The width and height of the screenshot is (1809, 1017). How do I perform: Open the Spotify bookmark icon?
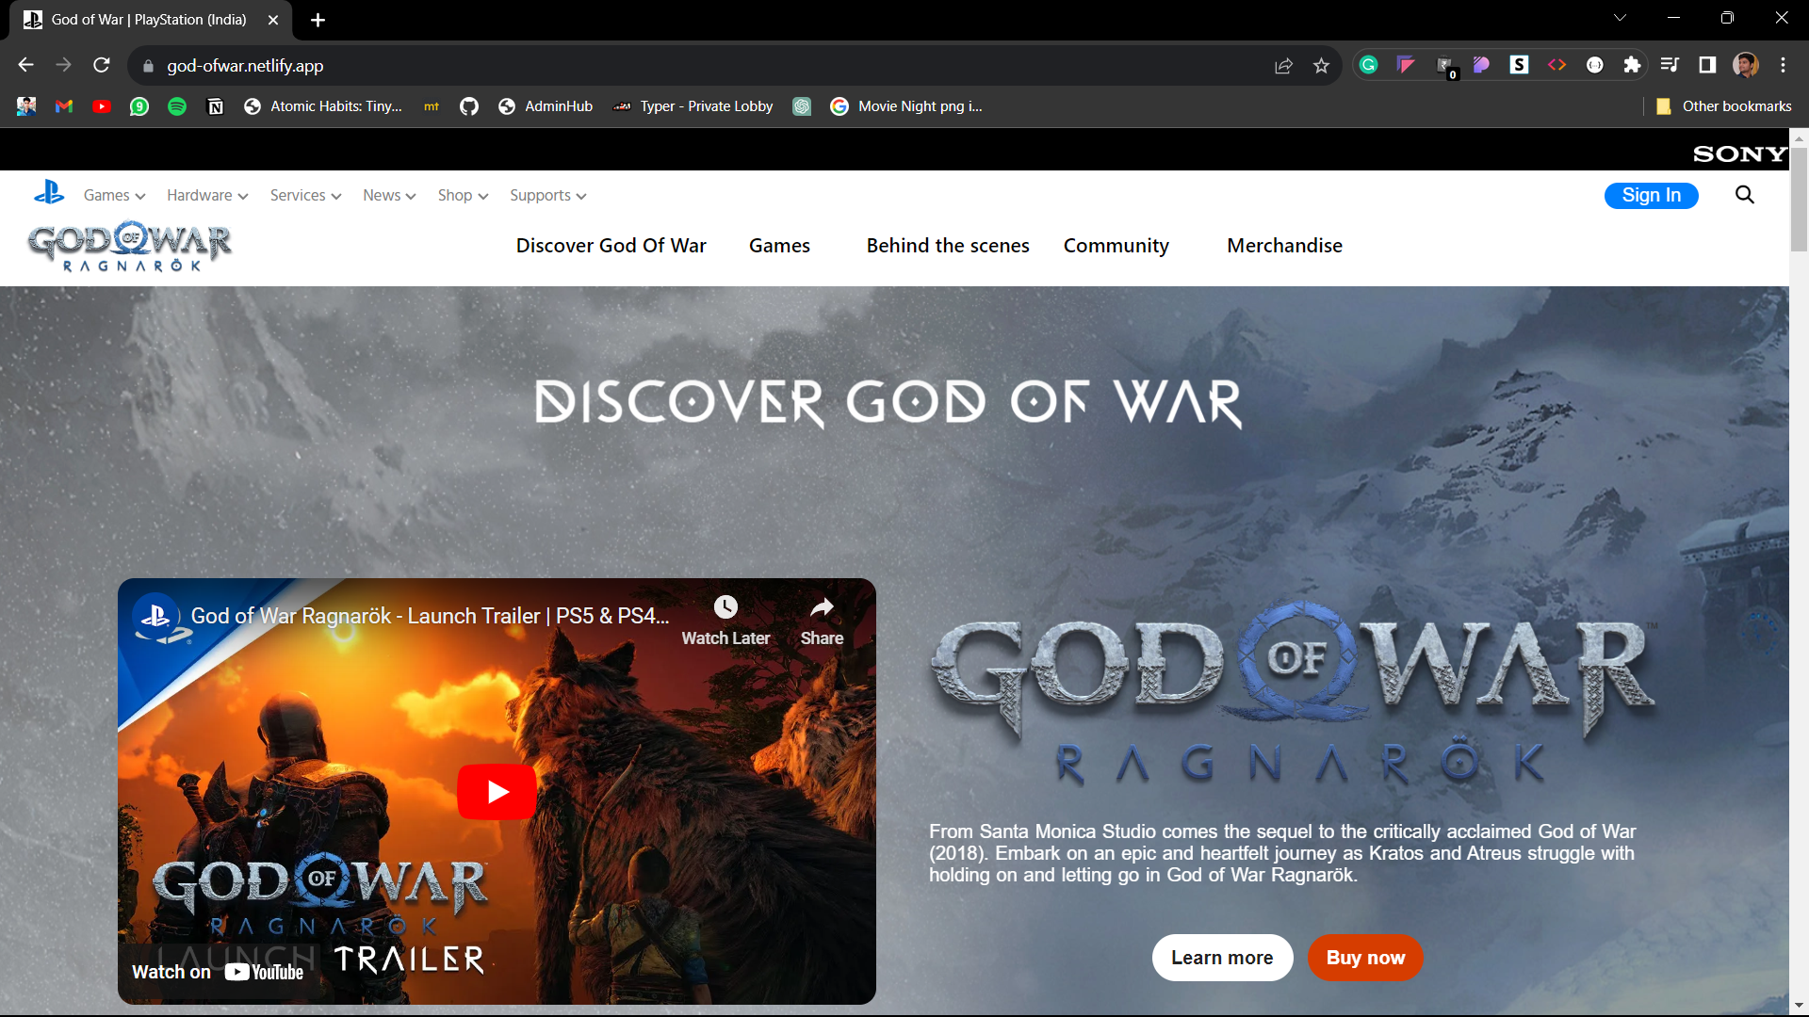[x=177, y=106]
